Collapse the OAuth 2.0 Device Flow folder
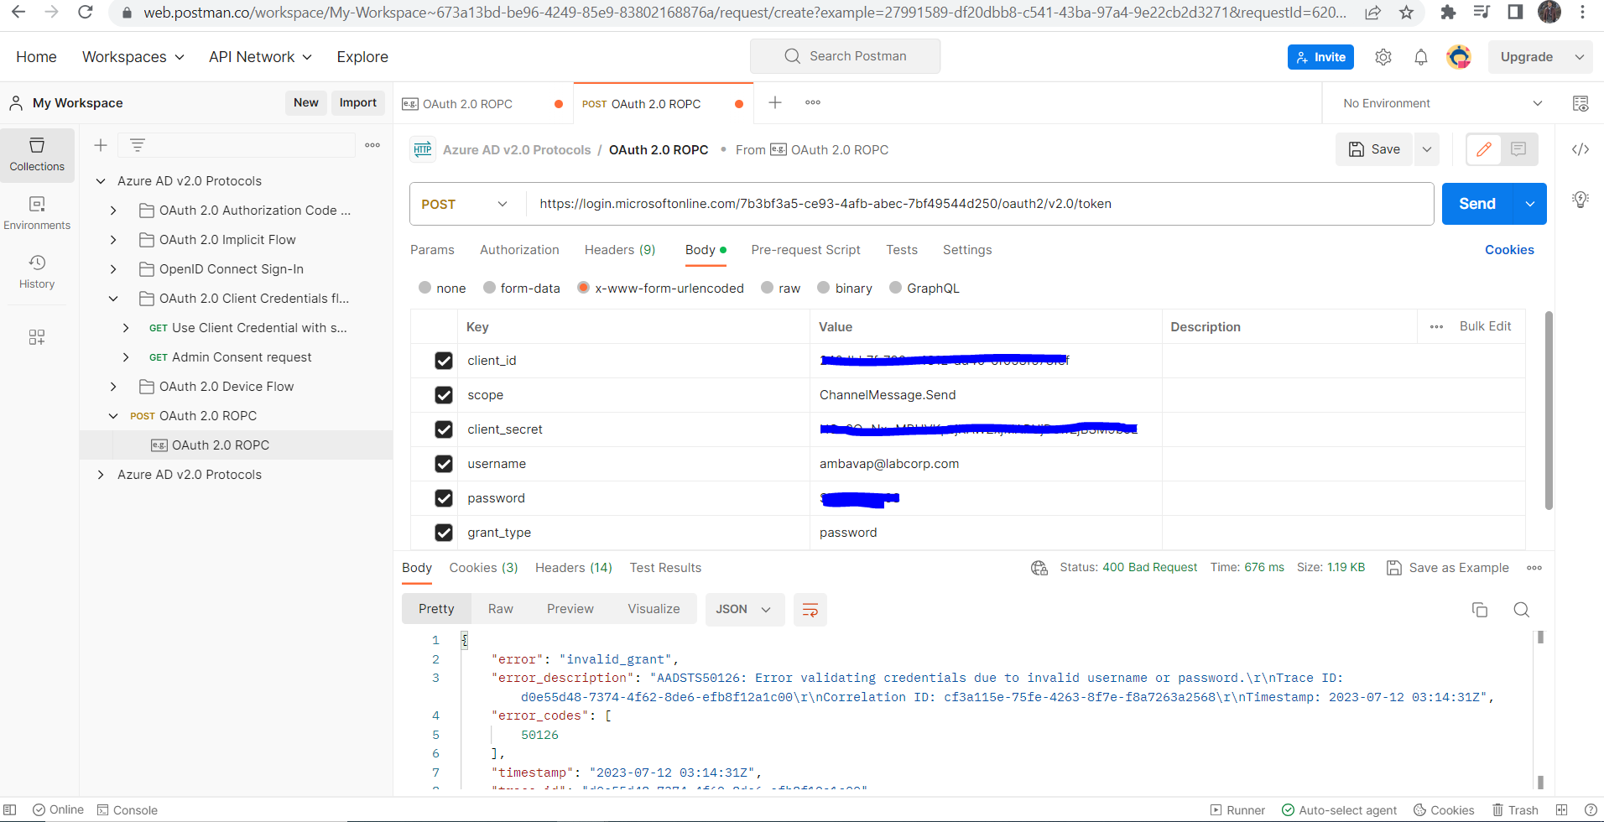The width and height of the screenshot is (1604, 822). tap(113, 386)
